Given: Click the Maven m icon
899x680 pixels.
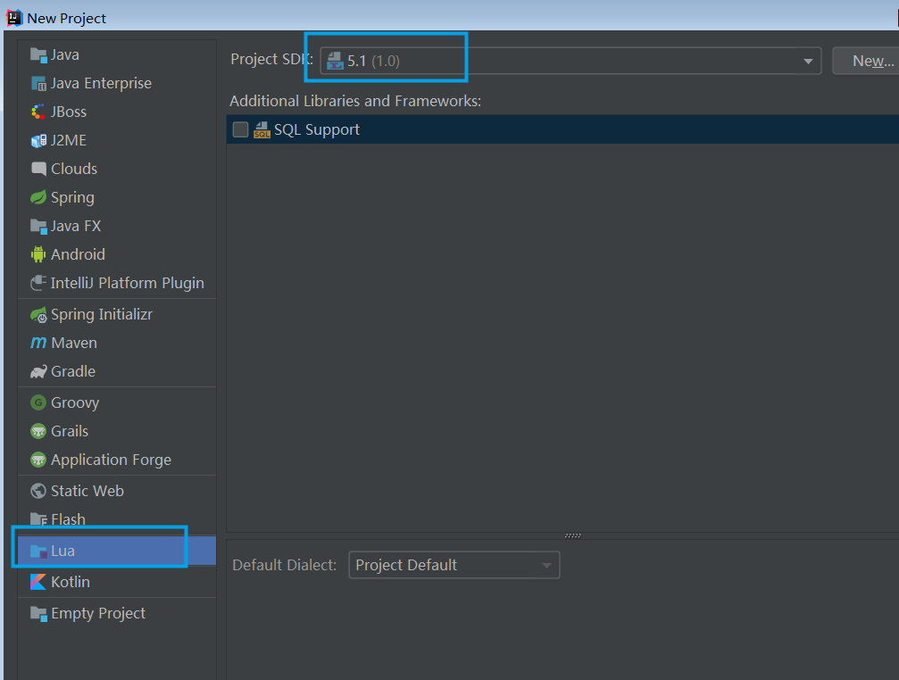Looking at the screenshot, I should [x=38, y=343].
